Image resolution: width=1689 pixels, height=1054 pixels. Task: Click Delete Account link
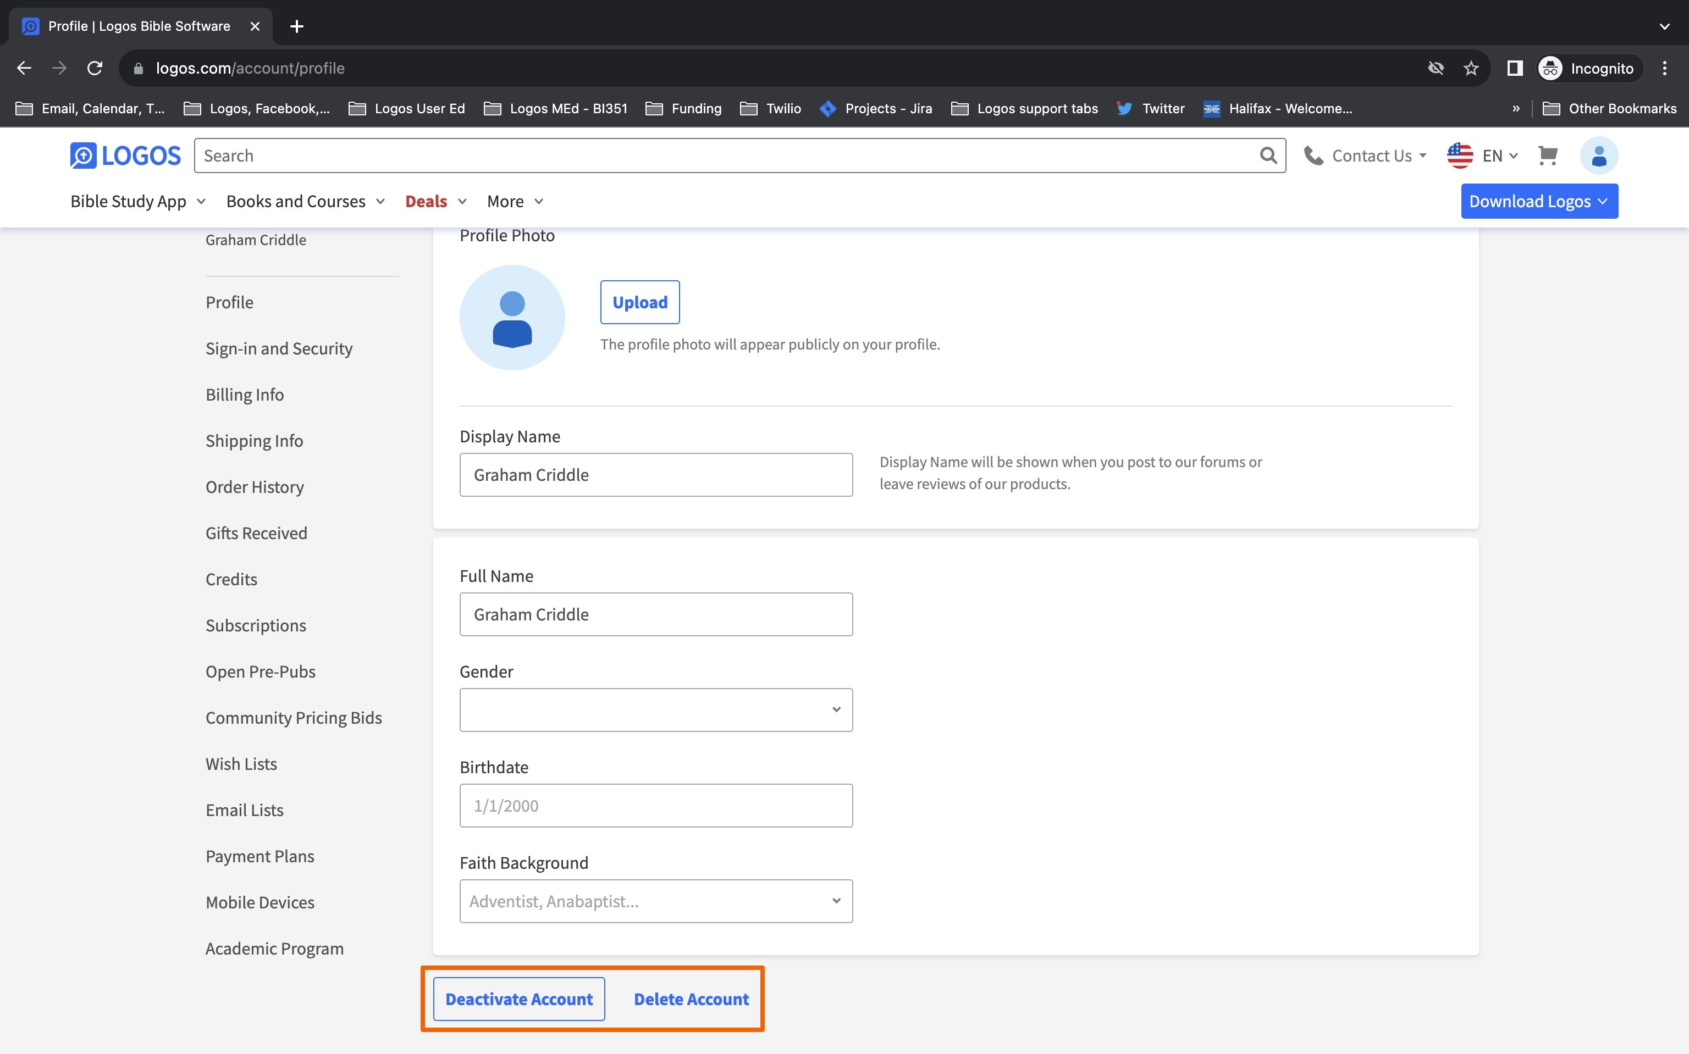tap(691, 998)
